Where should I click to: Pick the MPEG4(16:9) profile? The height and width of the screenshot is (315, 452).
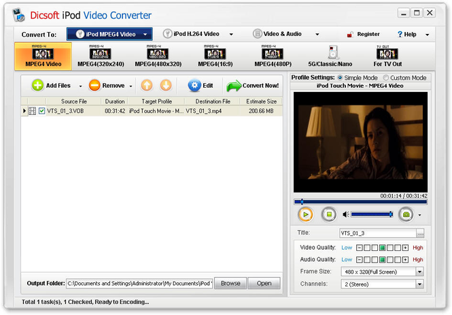pos(215,56)
